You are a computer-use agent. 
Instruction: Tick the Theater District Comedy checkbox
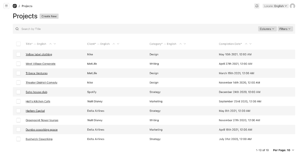(x=18, y=82)
